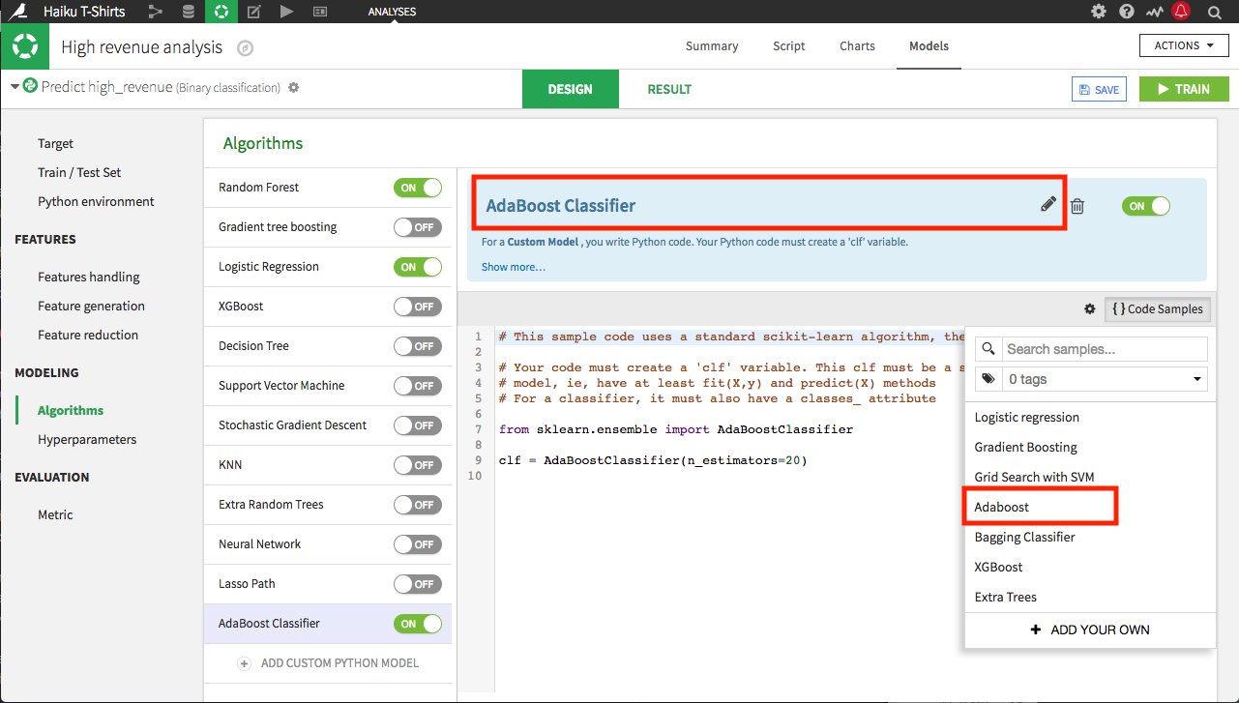Enable the KNN algorithm switch
The width and height of the screenshot is (1239, 703).
click(418, 465)
